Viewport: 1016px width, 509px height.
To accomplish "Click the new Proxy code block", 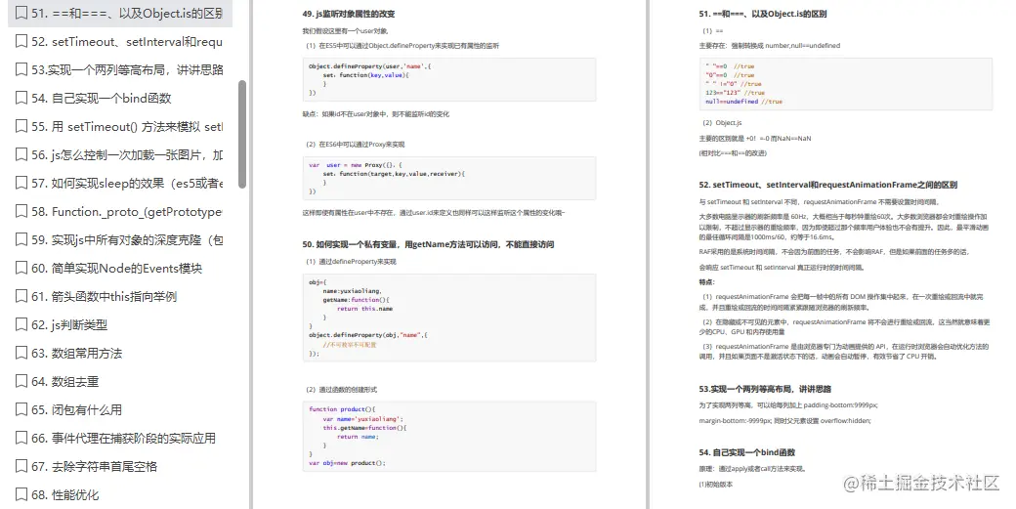I will tap(449, 178).
